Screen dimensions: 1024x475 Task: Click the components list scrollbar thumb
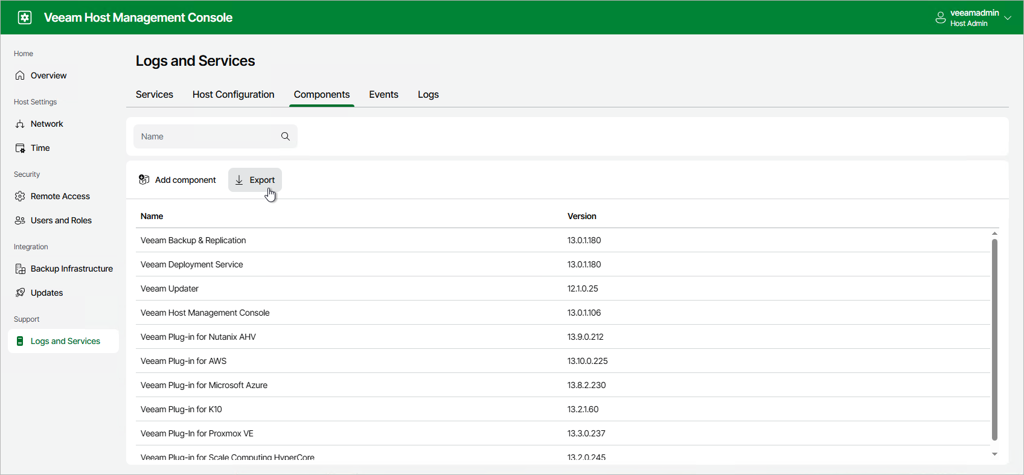tap(994, 340)
